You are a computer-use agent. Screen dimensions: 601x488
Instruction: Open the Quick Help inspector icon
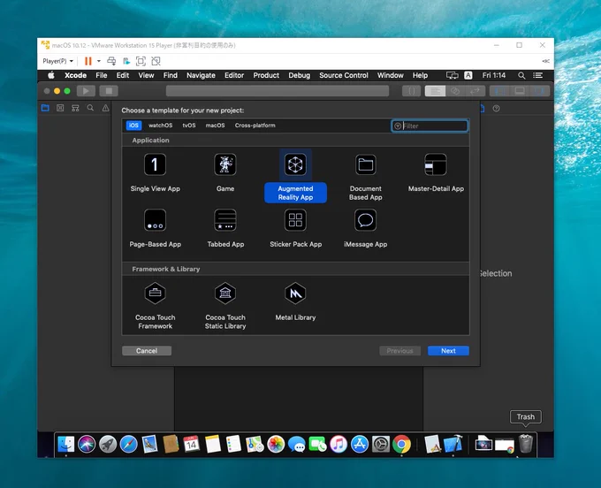(496, 109)
